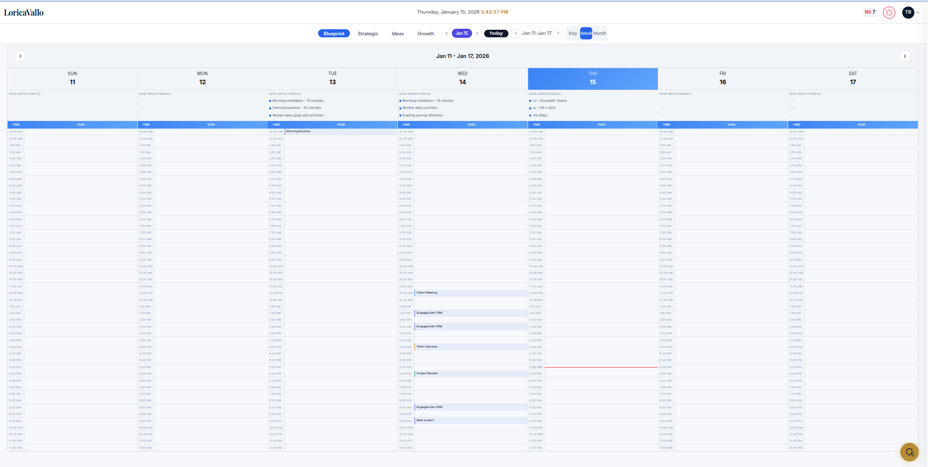The image size is (928, 467).
Task: Open the Ideas tab
Action: point(398,34)
